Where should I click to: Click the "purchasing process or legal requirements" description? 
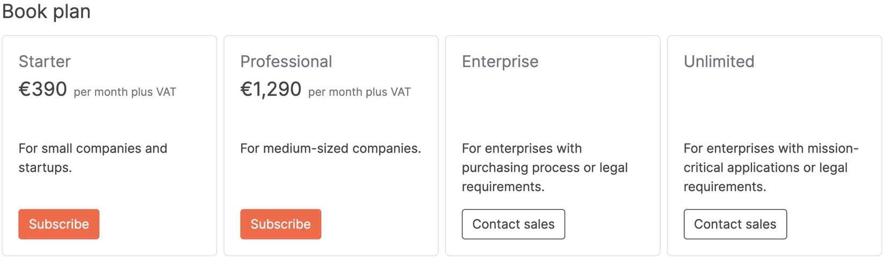pos(545,167)
